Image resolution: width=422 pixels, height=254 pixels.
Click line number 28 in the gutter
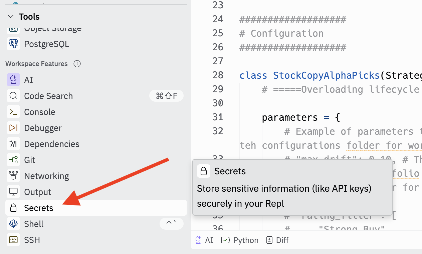218,75
